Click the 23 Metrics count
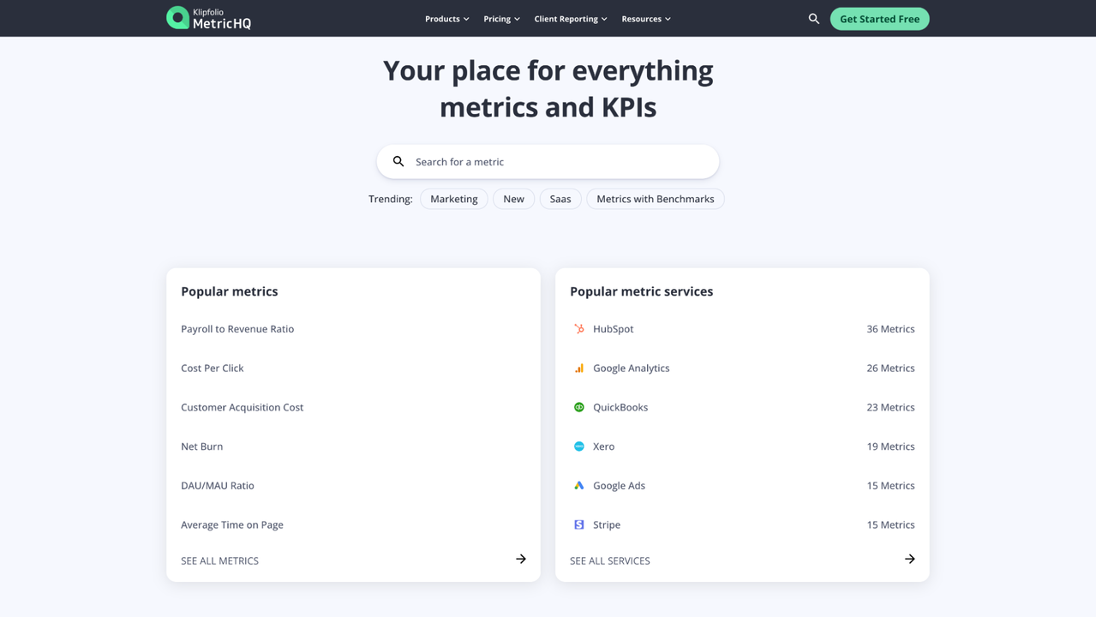Image resolution: width=1096 pixels, height=617 pixels. click(890, 407)
